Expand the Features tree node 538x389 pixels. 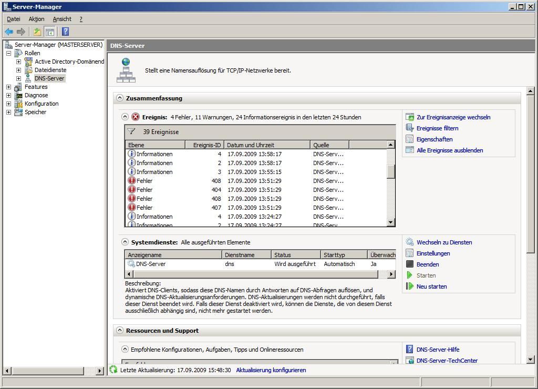(x=8, y=87)
